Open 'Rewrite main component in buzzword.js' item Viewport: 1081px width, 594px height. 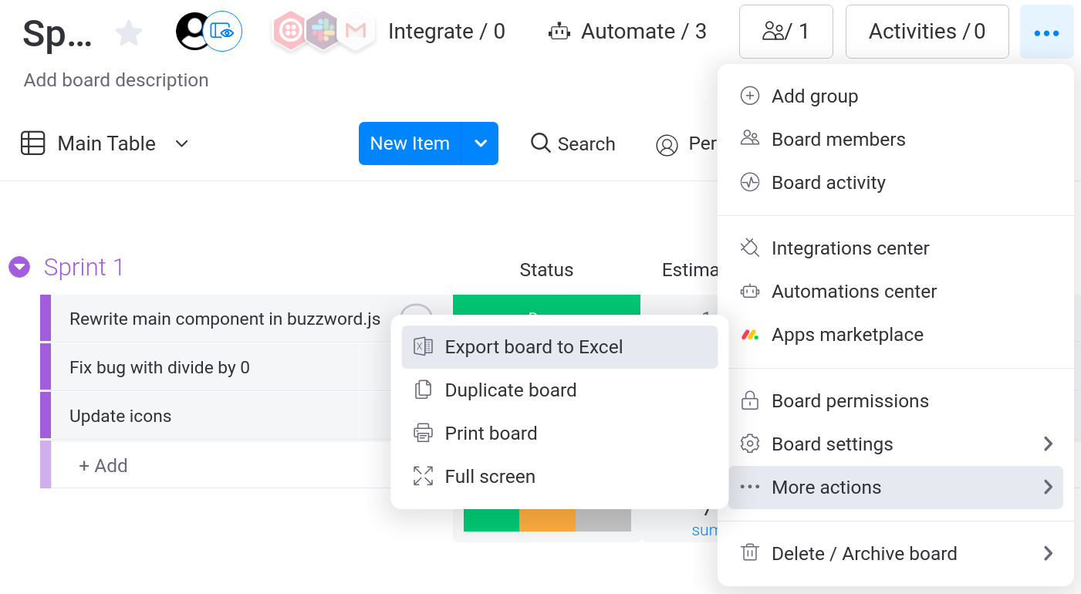[x=225, y=319]
